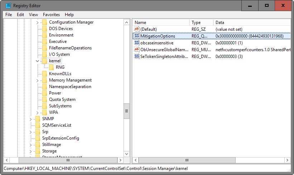Screen dimensions: 294x175
Task: Click the Registry Editor app icon in title bar
Action: [x=8, y=6]
